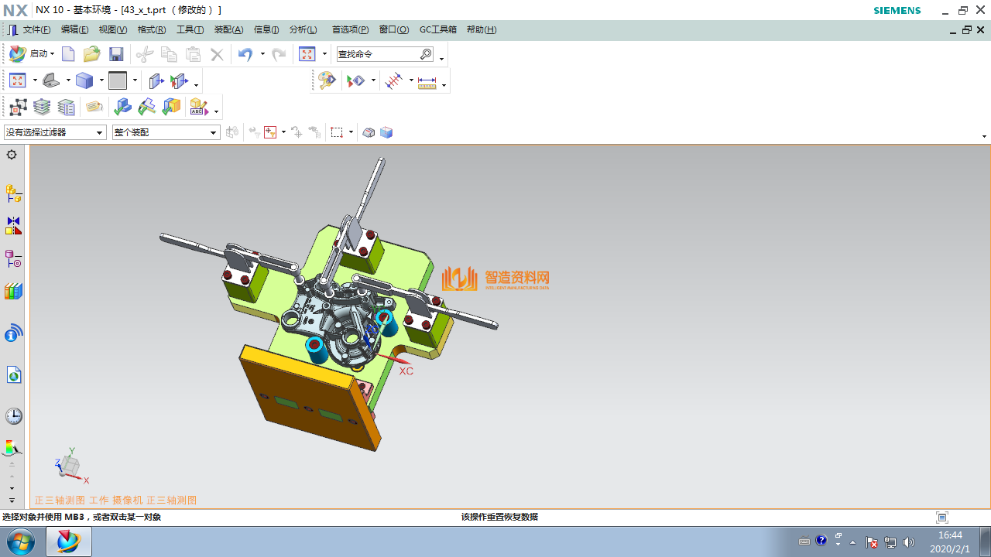Click the Windows Start button
This screenshot has width=991, height=557.
[x=21, y=542]
